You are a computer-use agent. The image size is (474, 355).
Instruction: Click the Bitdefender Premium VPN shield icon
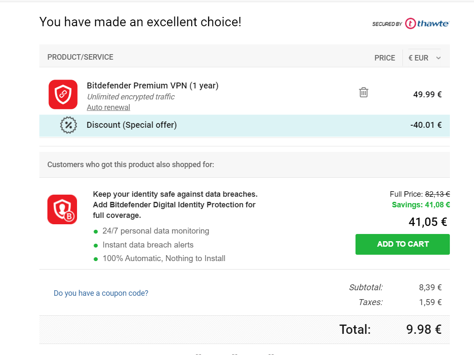click(x=63, y=94)
